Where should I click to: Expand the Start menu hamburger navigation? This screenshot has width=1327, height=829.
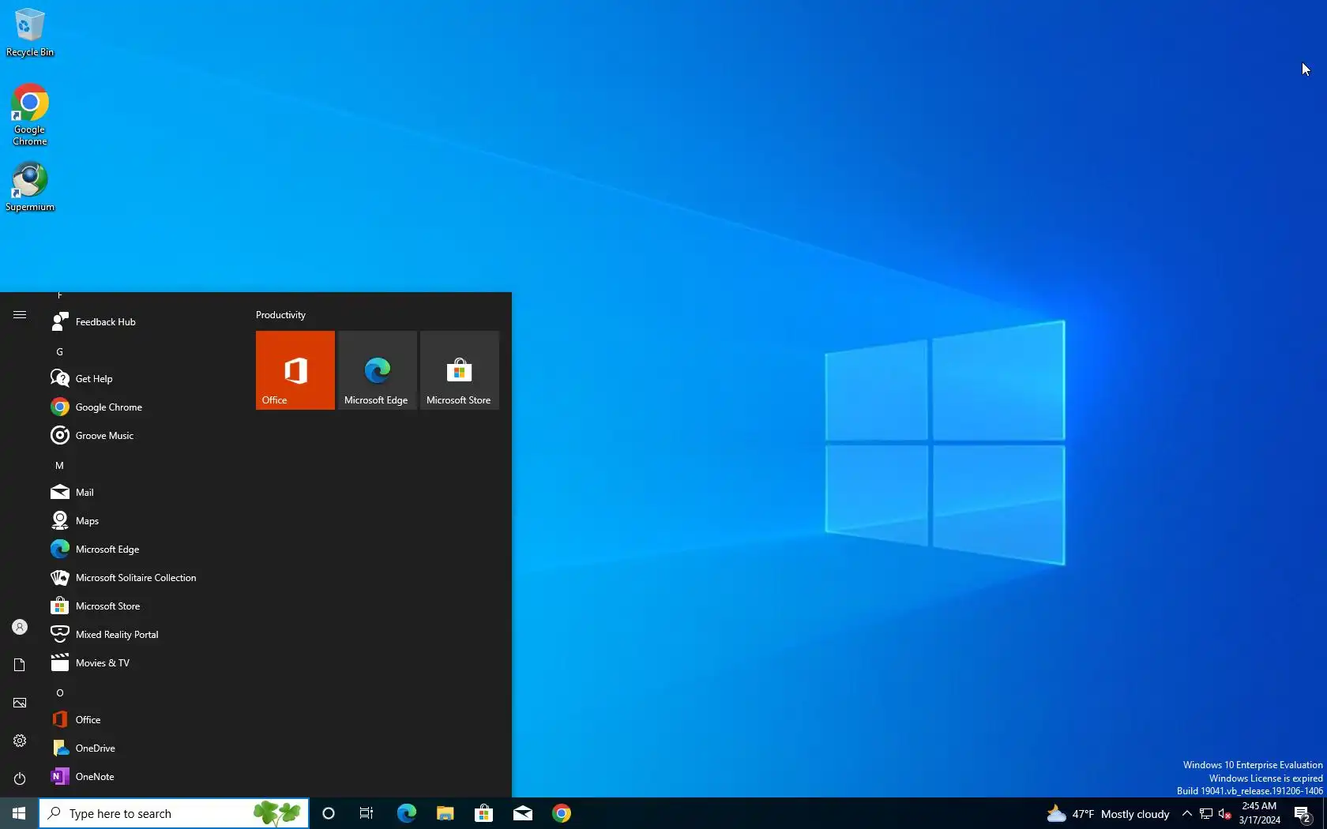pos(20,315)
